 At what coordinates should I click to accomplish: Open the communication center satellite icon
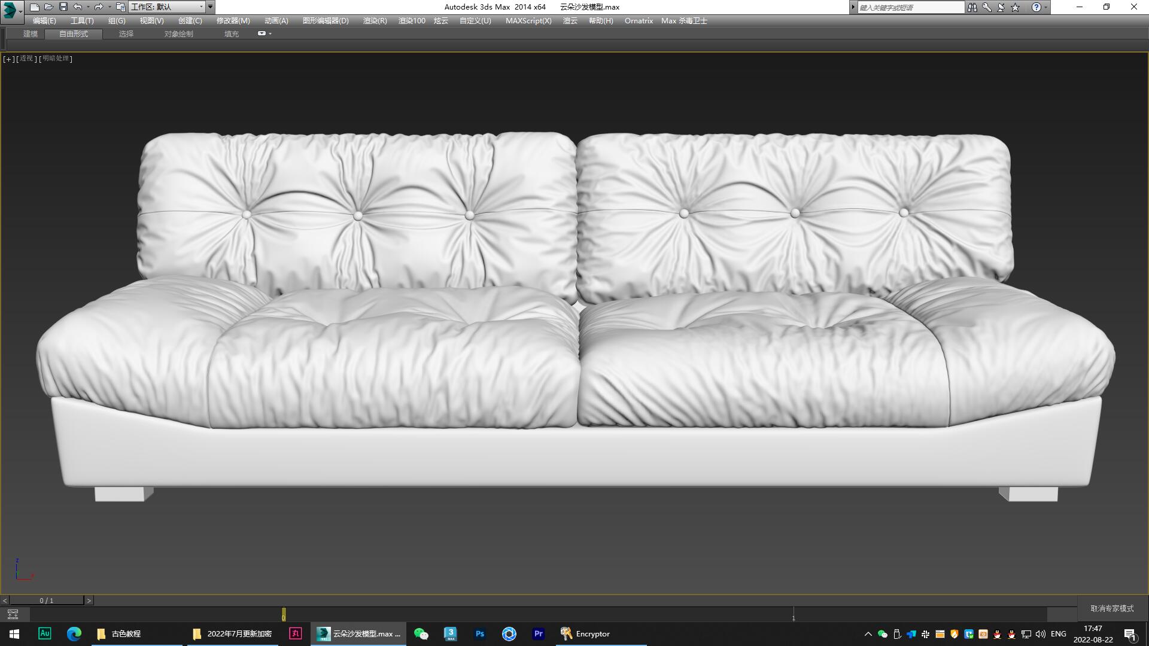pyautogui.click(x=1000, y=7)
